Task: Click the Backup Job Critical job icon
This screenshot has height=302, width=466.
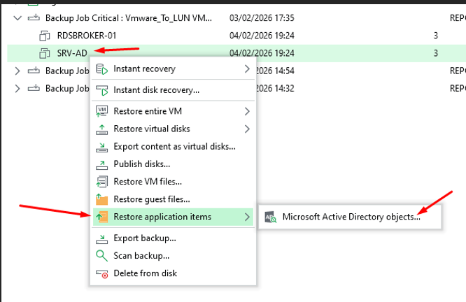Action: pos(34,18)
